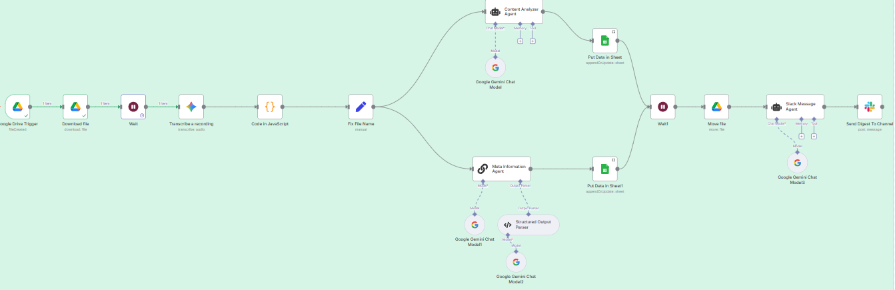Open the Download file node

[x=75, y=107]
